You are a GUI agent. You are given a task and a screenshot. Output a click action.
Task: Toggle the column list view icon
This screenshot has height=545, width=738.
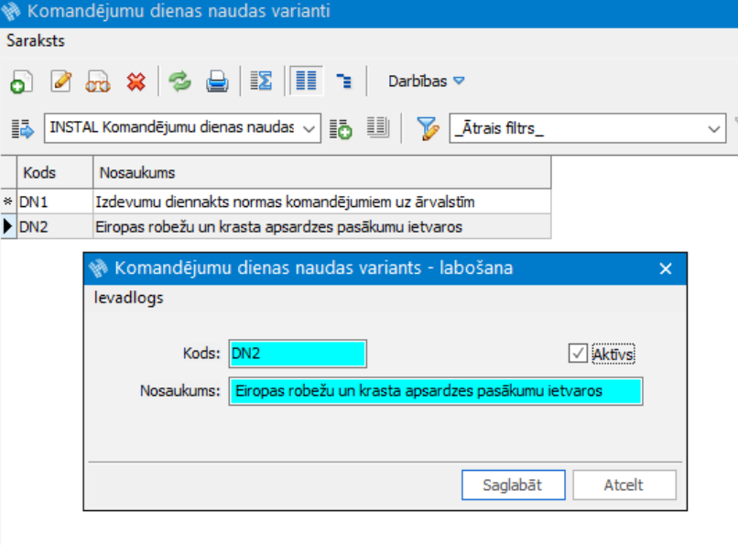[x=306, y=81]
